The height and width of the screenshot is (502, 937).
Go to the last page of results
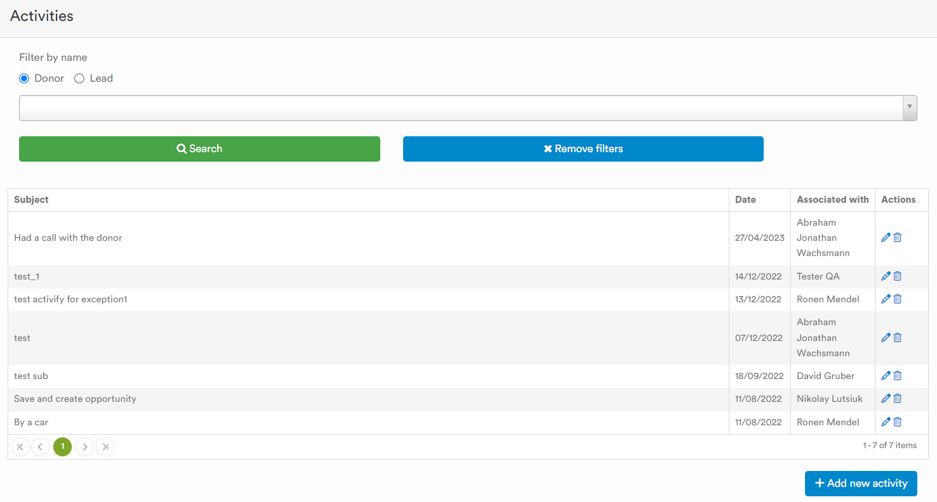105,447
